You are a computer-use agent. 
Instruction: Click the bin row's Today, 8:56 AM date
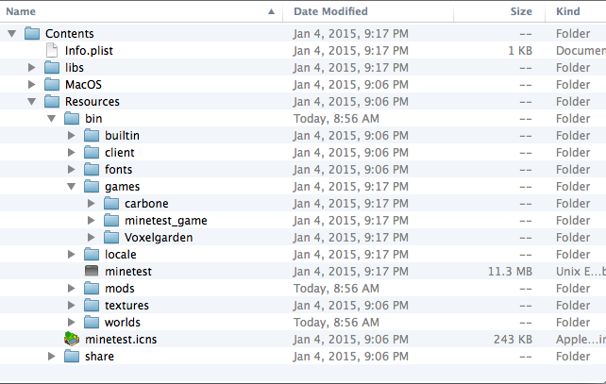coord(336,119)
